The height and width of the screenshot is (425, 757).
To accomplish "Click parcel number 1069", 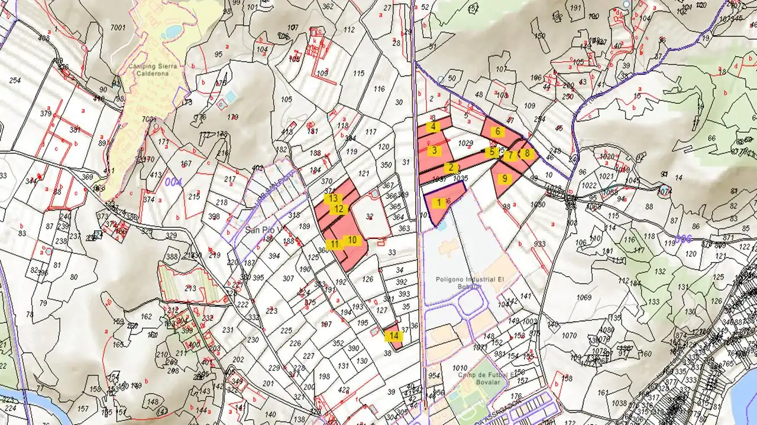I will coord(584,297).
